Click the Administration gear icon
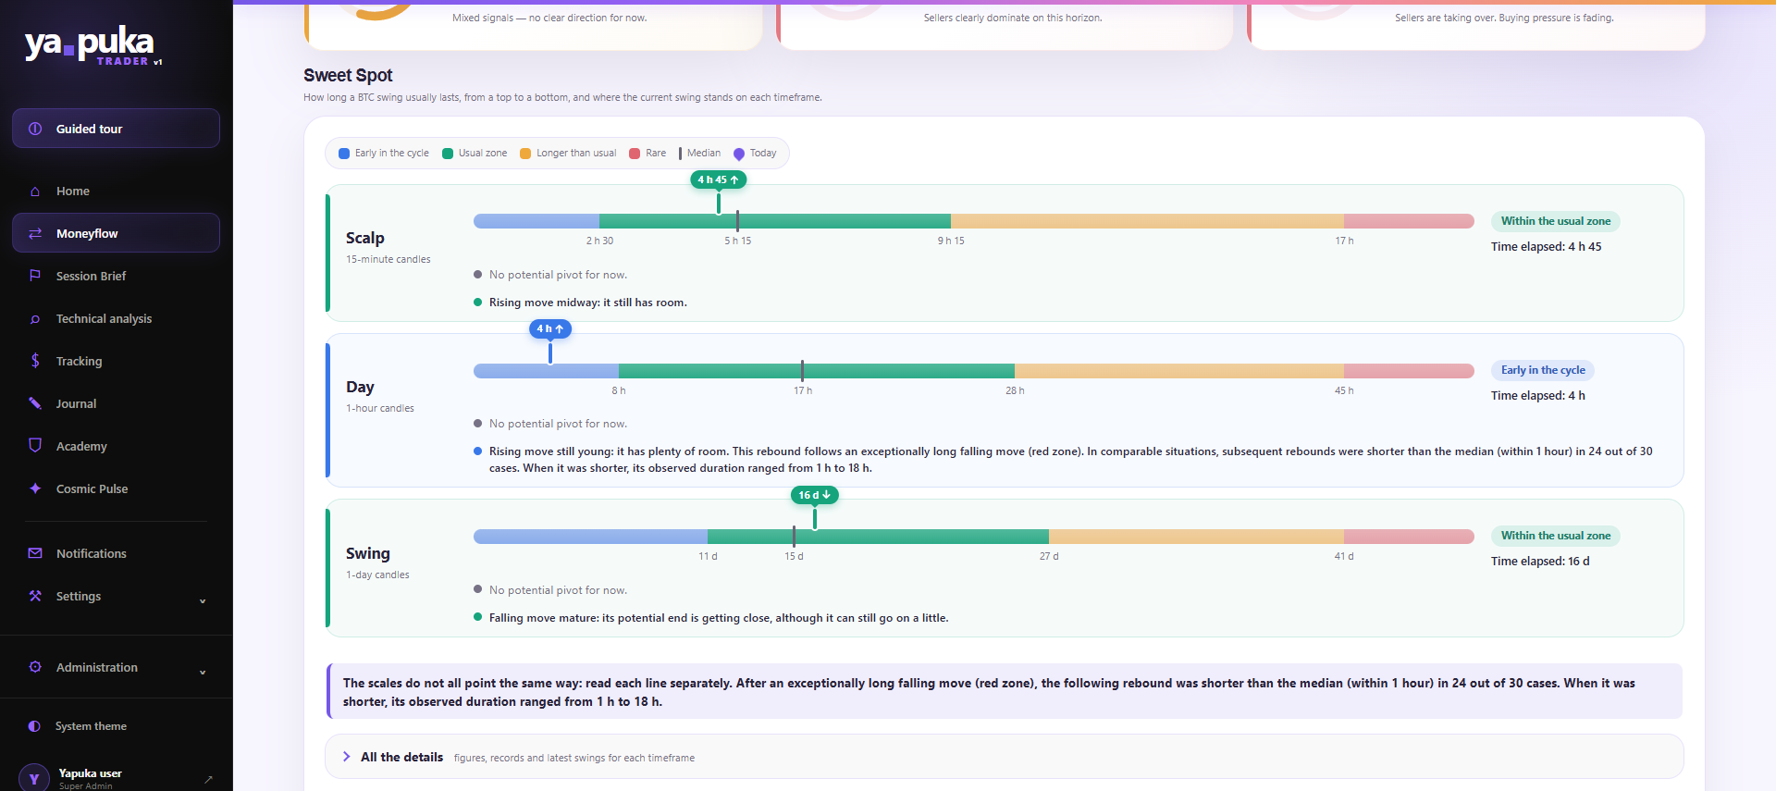This screenshot has height=791, width=1776. click(35, 667)
